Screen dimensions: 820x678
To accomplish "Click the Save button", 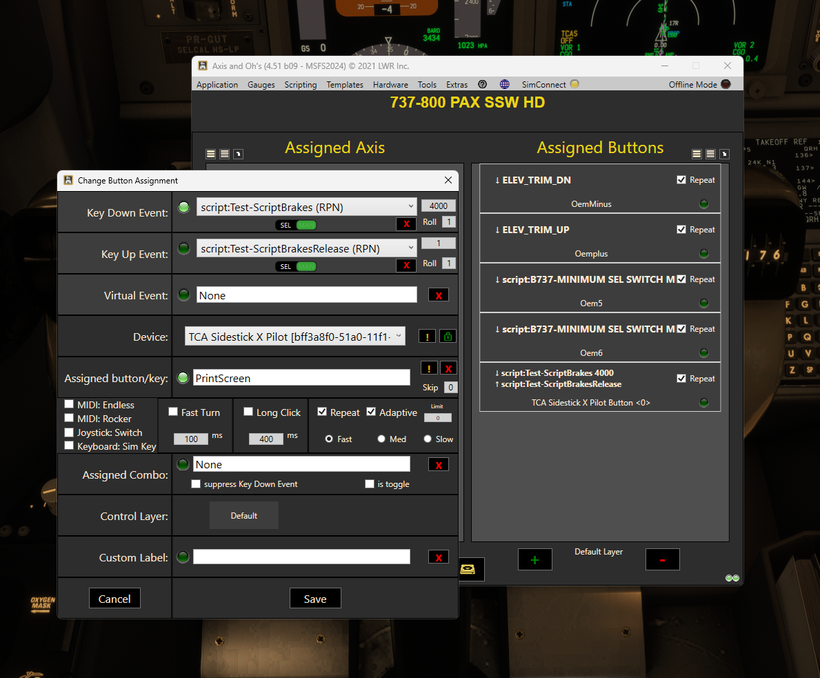I will pyautogui.click(x=315, y=599).
